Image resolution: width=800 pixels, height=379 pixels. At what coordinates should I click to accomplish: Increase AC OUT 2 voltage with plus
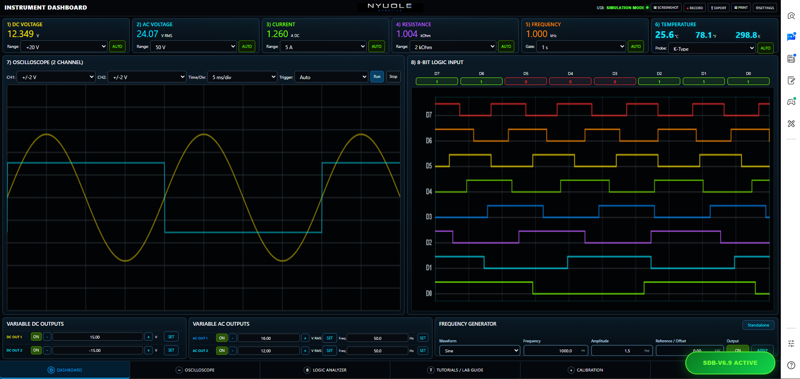(305, 351)
